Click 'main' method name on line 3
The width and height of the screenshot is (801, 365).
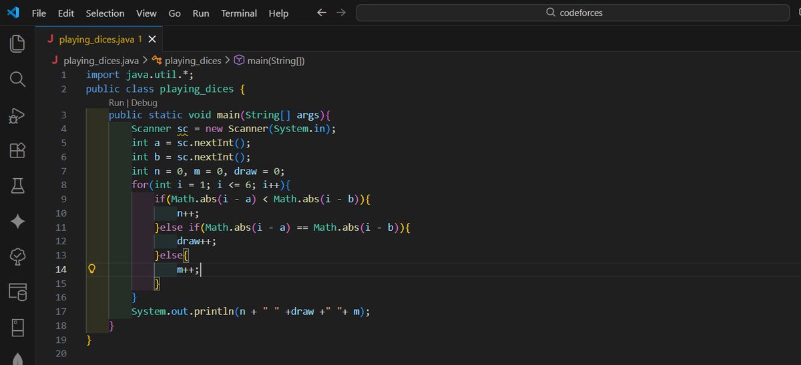[228, 115]
